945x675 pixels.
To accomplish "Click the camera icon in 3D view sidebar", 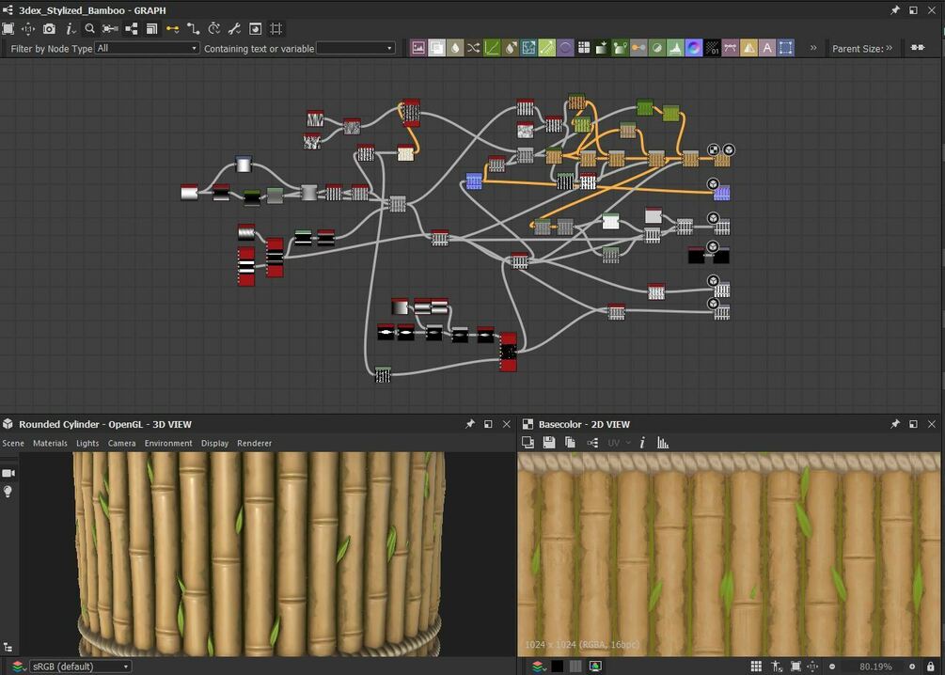I will (x=8, y=473).
